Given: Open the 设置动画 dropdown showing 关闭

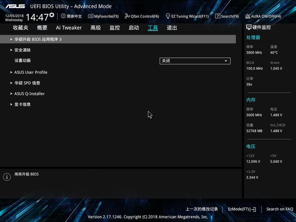Looking at the screenshot, I should pos(195,61).
